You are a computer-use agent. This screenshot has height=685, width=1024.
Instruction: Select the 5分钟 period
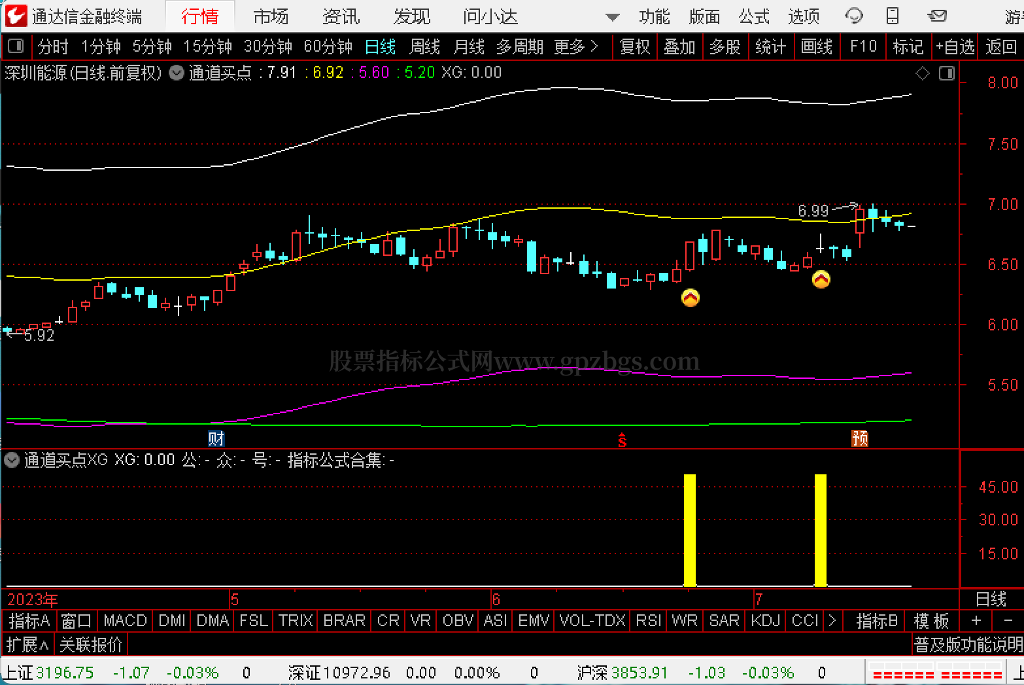tap(152, 46)
